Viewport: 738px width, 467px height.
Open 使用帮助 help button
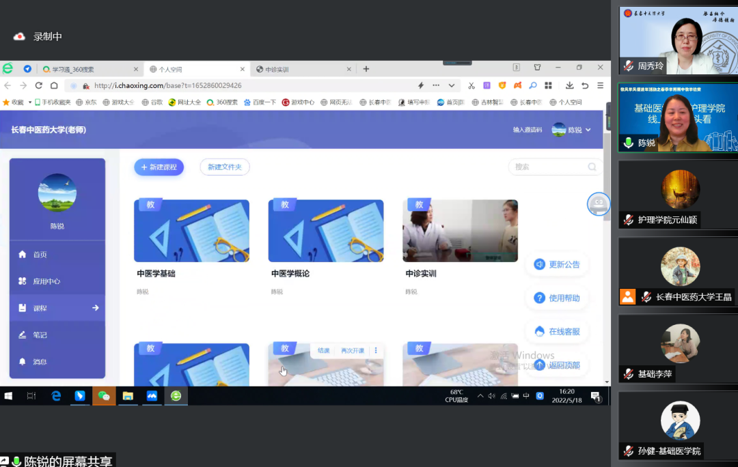(557, 298)
